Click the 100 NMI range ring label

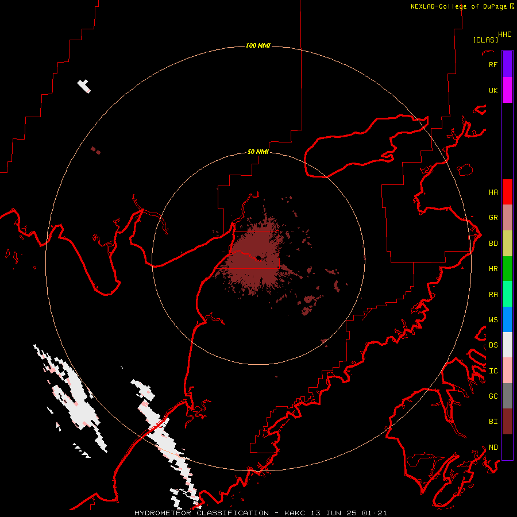258,45
